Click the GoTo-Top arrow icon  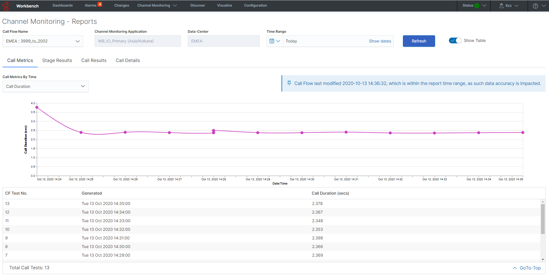point(514,268)
